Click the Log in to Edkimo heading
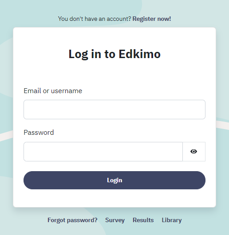Screen dimensions: 229x235 tap(114, 54)
